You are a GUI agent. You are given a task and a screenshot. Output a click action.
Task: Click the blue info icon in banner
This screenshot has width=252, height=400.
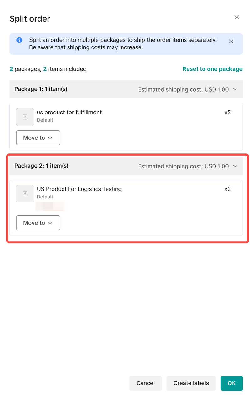click(x=19, y=40)
